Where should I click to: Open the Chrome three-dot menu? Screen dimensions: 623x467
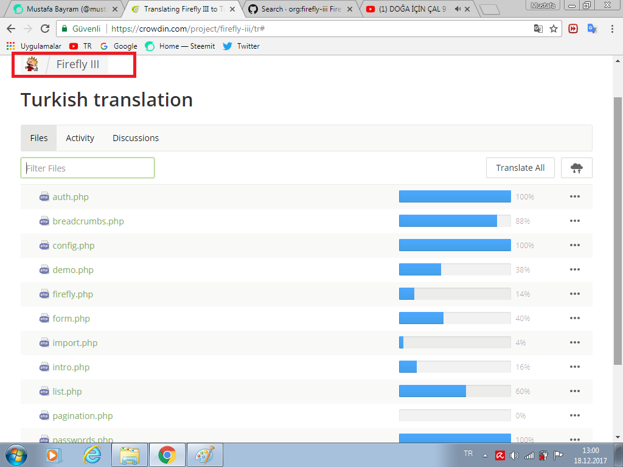click(612, 29)
